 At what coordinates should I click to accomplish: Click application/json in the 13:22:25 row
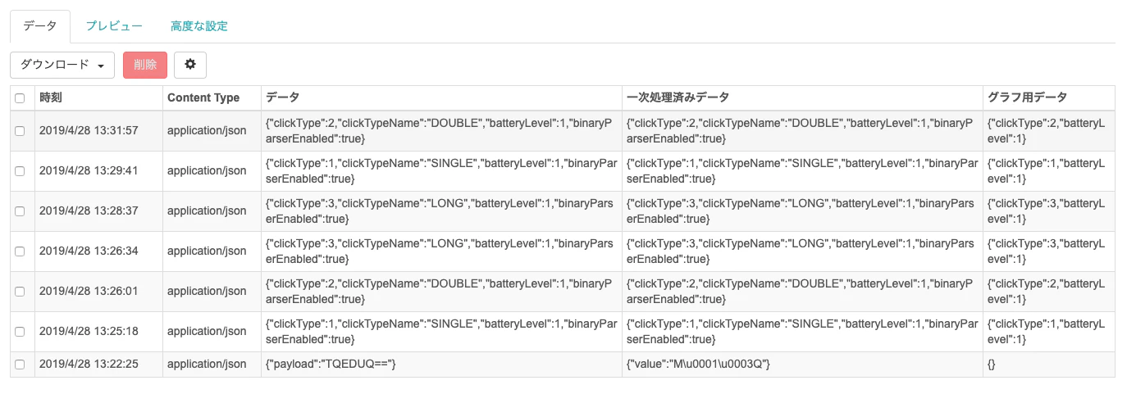(207, 364)
